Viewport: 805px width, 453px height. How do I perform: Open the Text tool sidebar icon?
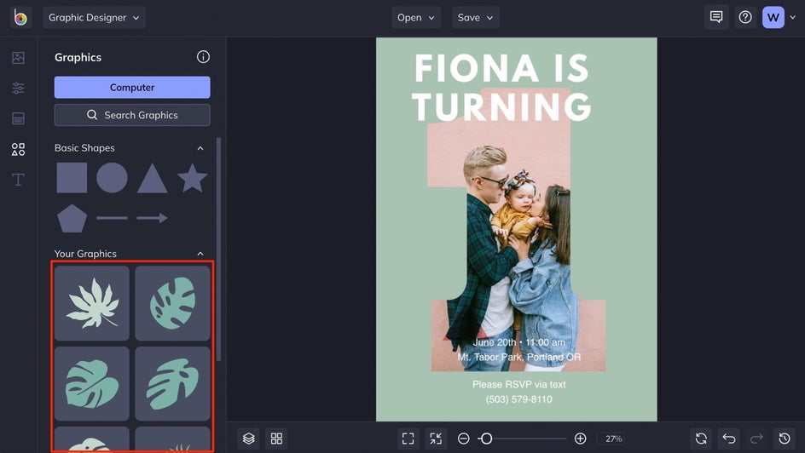[18, 180]
